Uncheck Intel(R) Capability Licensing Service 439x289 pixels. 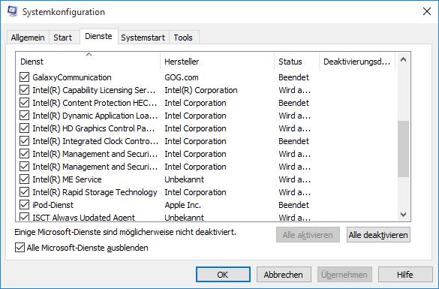(x=24, y=90)
